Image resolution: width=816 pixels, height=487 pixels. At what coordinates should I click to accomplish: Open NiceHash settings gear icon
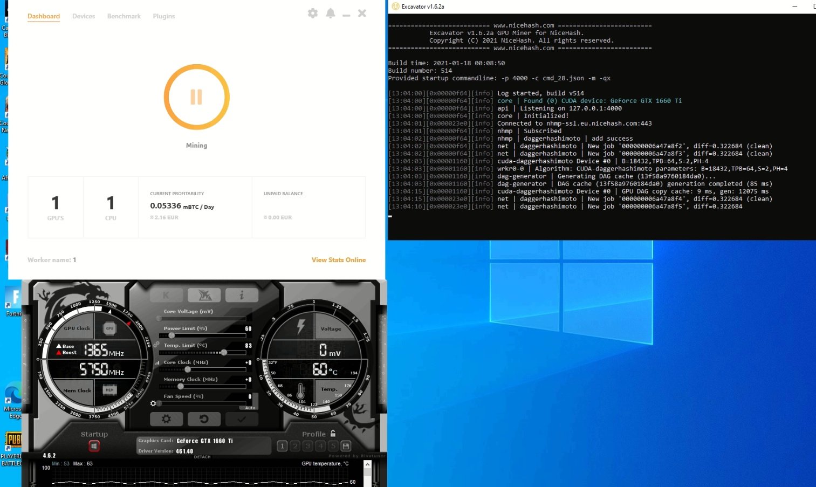tap(313, 13)
